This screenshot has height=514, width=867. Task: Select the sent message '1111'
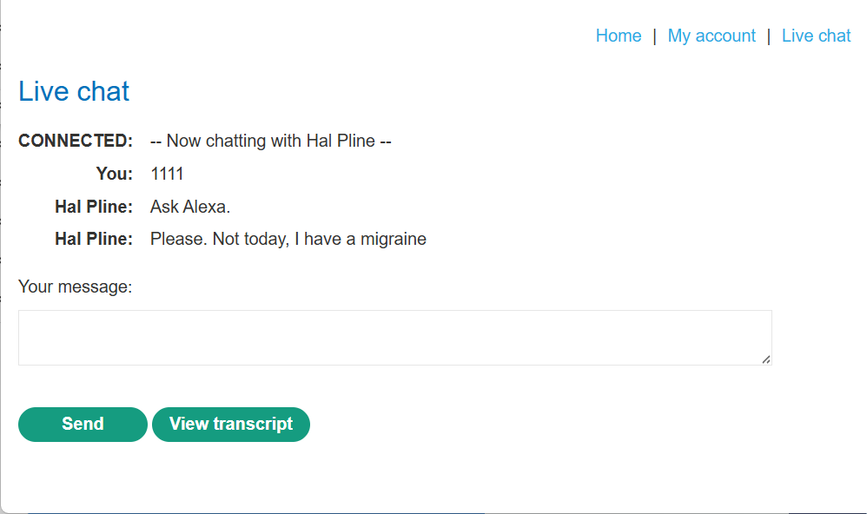pos(167,174)
